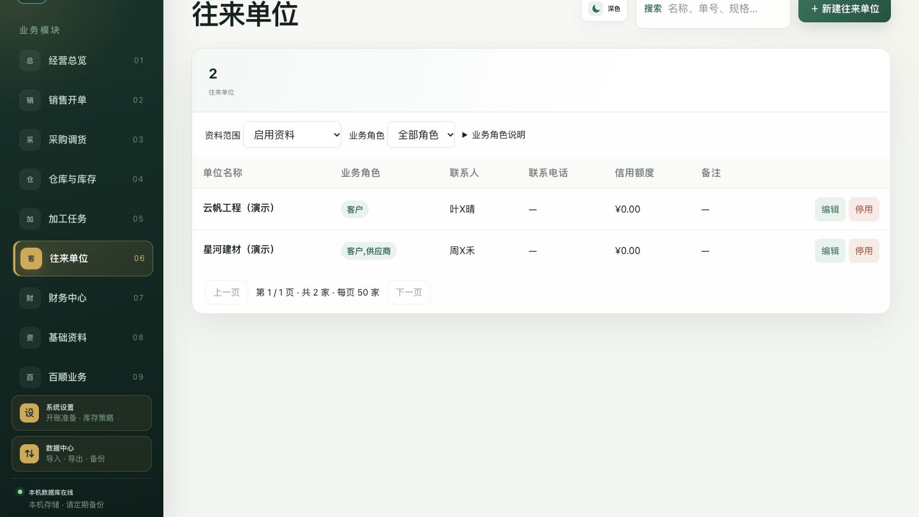Click the 客户,供应商 role tag

point(369,251)
